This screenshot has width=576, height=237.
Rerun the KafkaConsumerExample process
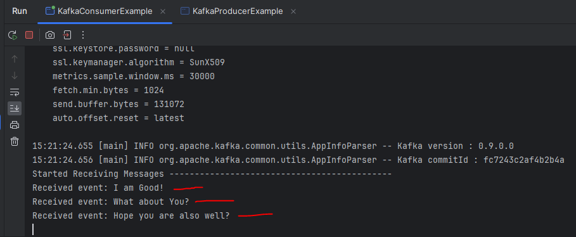[x=13, y=35]
